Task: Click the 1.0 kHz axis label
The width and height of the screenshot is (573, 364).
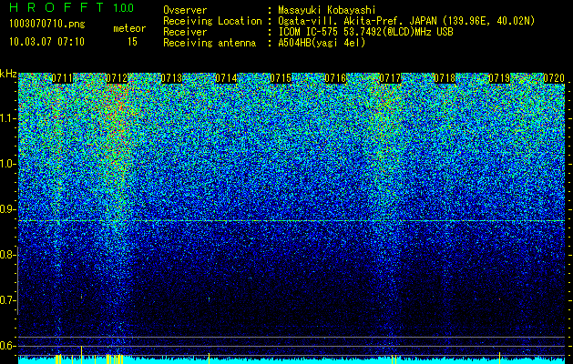Action: [7, 165]
